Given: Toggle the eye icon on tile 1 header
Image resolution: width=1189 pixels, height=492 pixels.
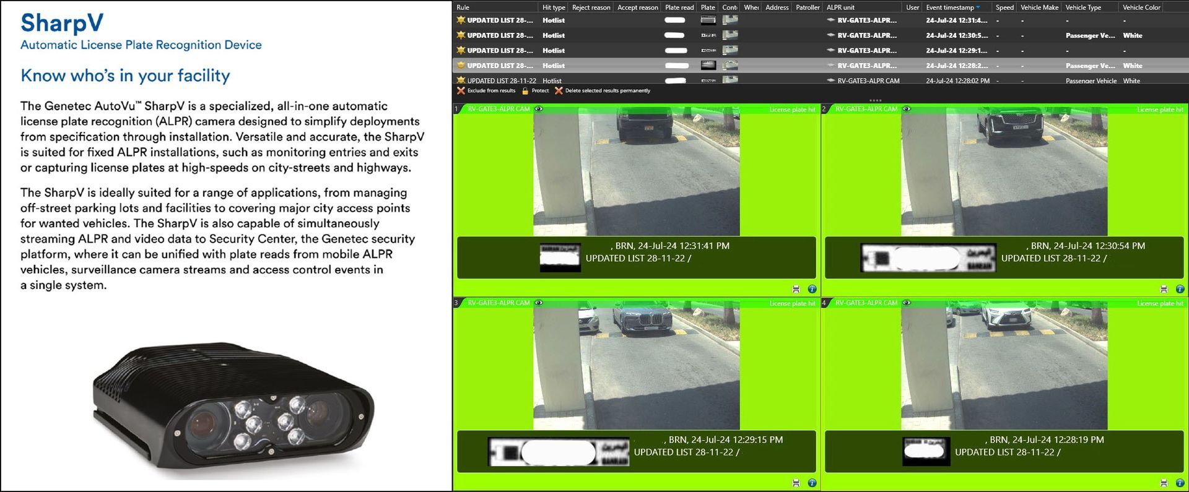Looking at the screenshot, I should pyautogui.click(x=539, y=109).
